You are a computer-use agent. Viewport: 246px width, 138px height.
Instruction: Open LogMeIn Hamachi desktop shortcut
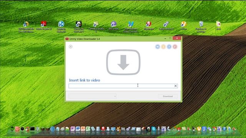point(61,27)
